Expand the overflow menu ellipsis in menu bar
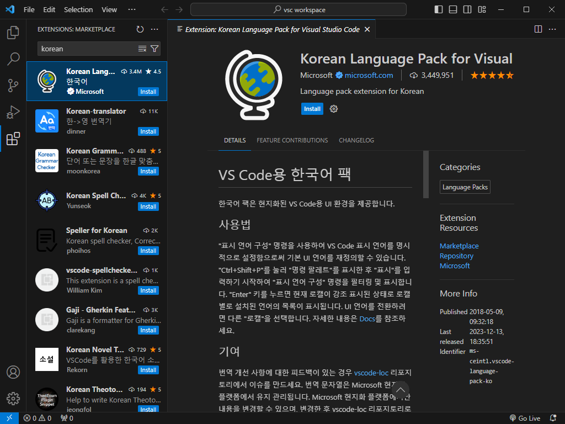Image resolution: width=565 pixels, height=424 pixels. [x=132, y=10]
